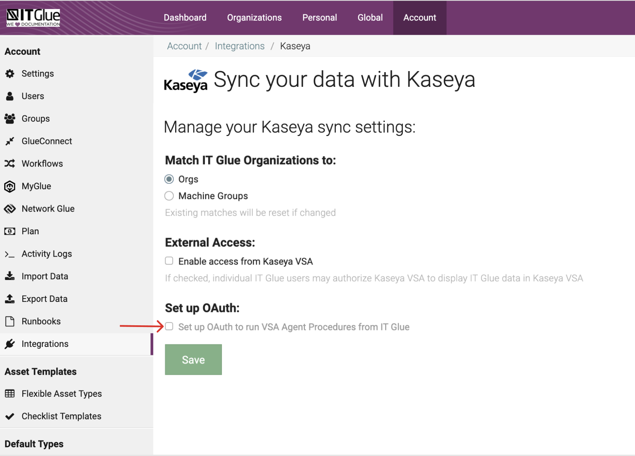This screenshot has width=635, height=456.
Task: Select the Machine Groups radio button
Action: (x=169, y=196)
